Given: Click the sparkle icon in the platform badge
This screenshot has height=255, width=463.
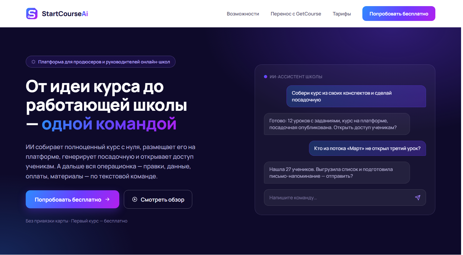Looking at the screenshot, I should pos(33,62).
